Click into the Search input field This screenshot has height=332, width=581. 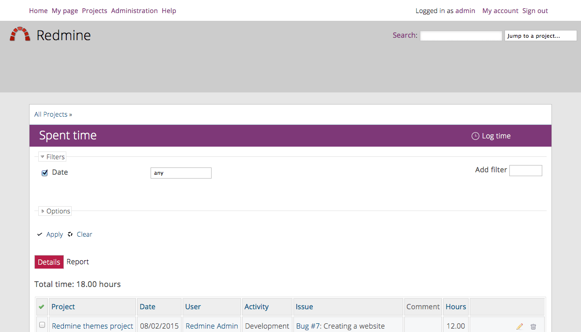461,36
